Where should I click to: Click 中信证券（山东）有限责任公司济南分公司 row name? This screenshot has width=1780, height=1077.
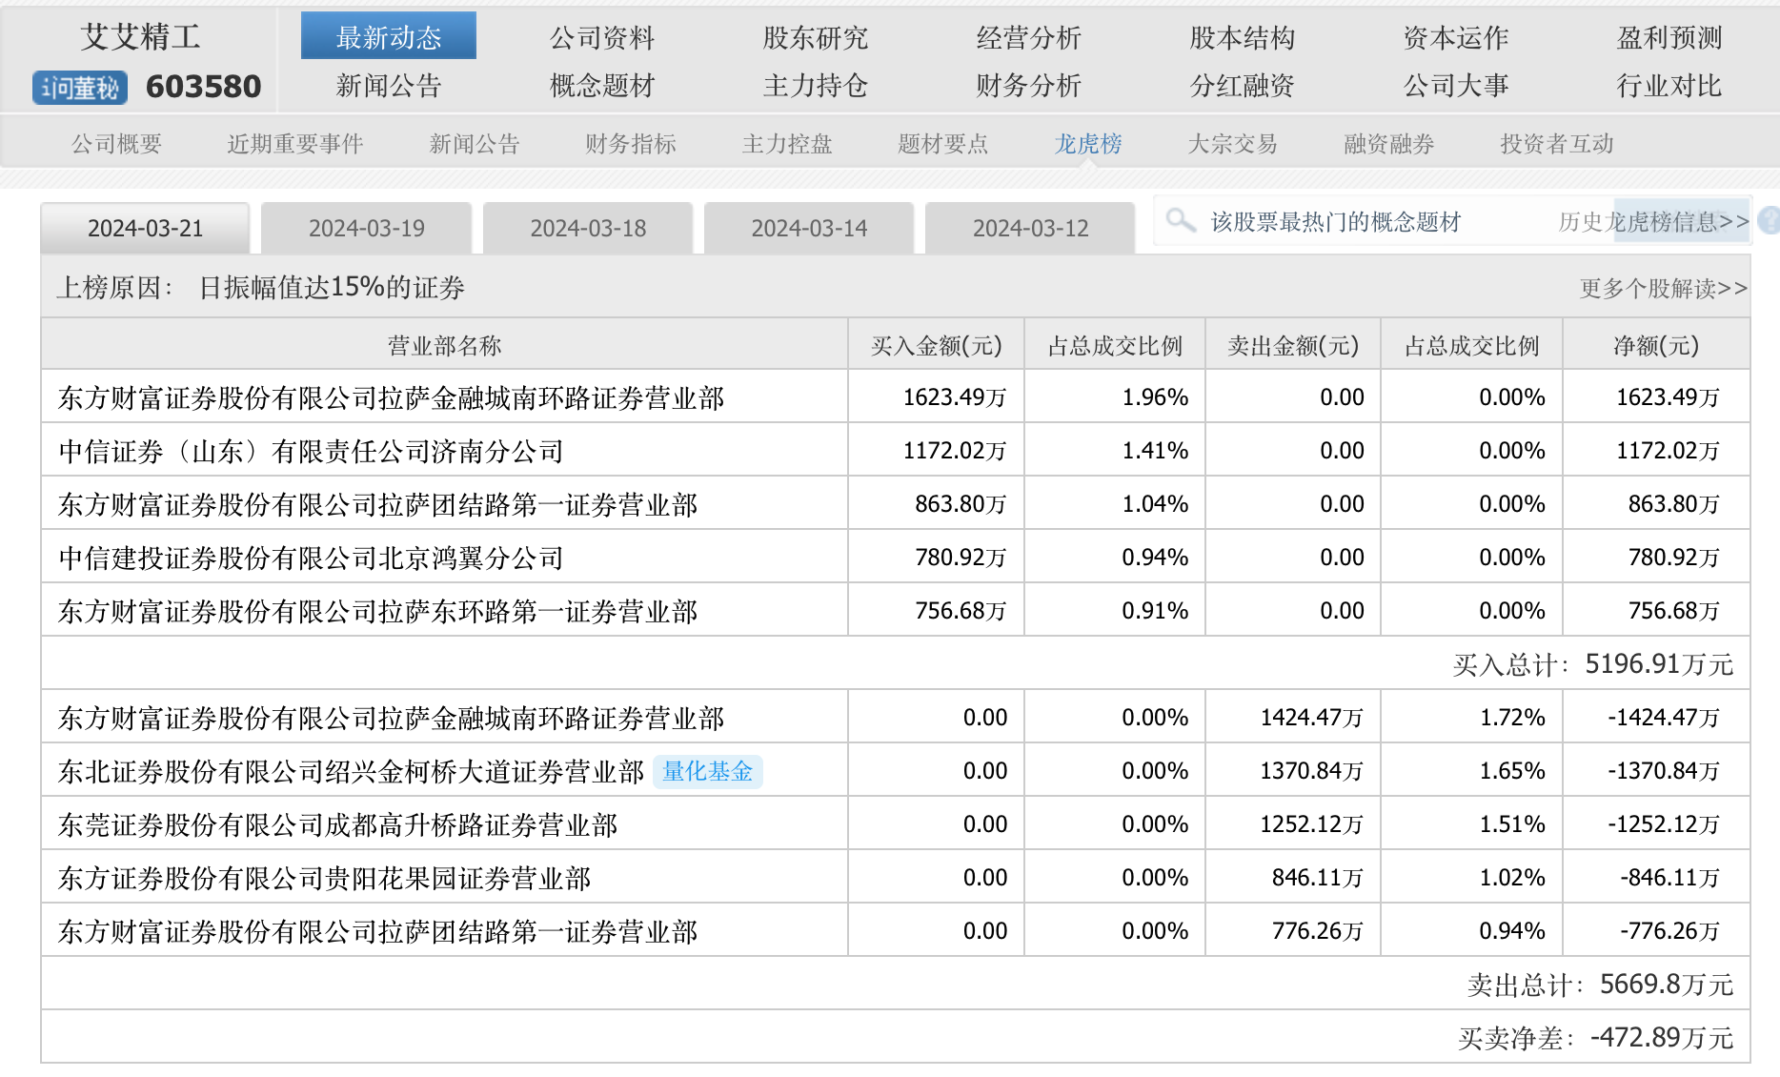[x=312, y=451]
